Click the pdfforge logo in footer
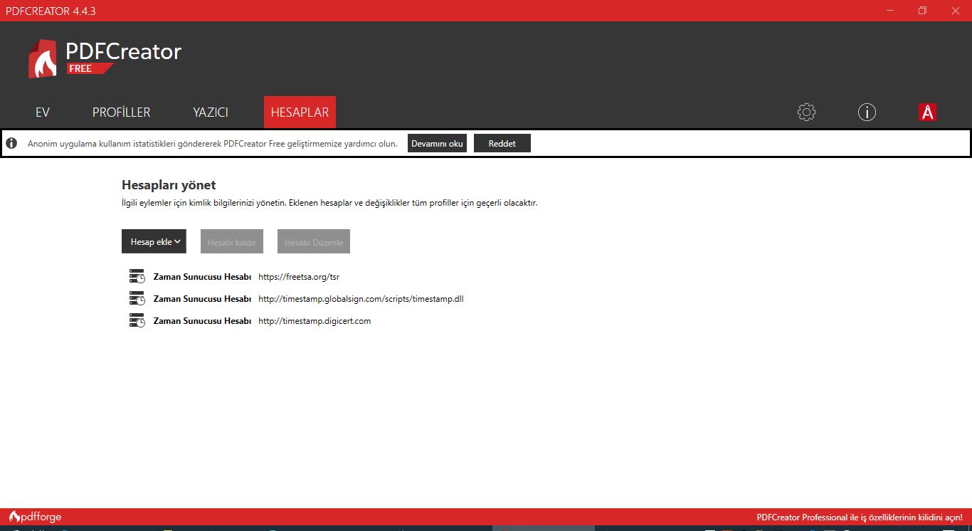Screen dimensions: 972x531 click(x=35, y=517)
